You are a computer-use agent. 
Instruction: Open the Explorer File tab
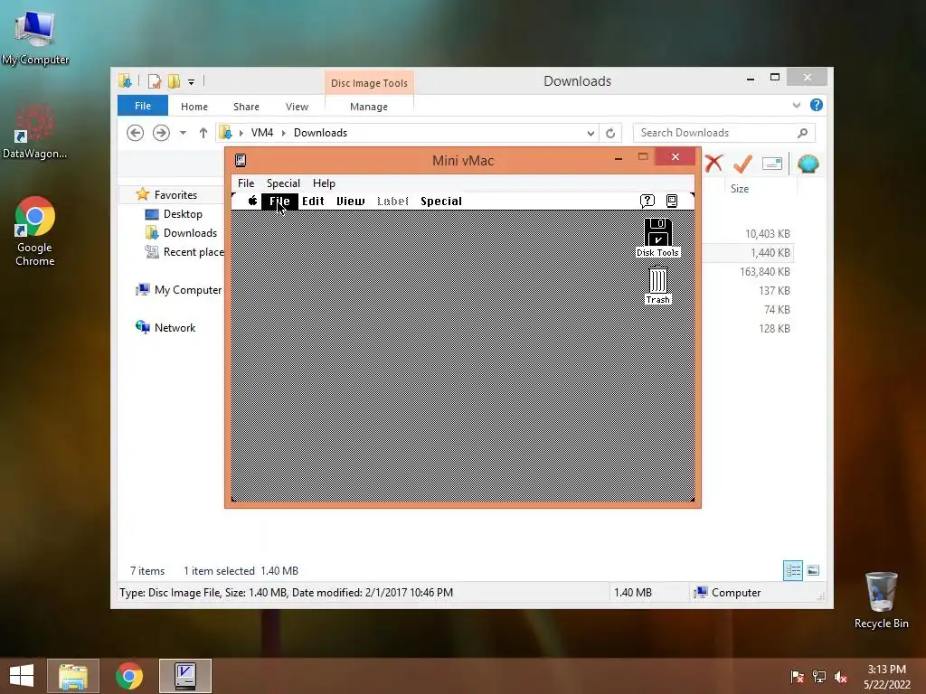143,106
